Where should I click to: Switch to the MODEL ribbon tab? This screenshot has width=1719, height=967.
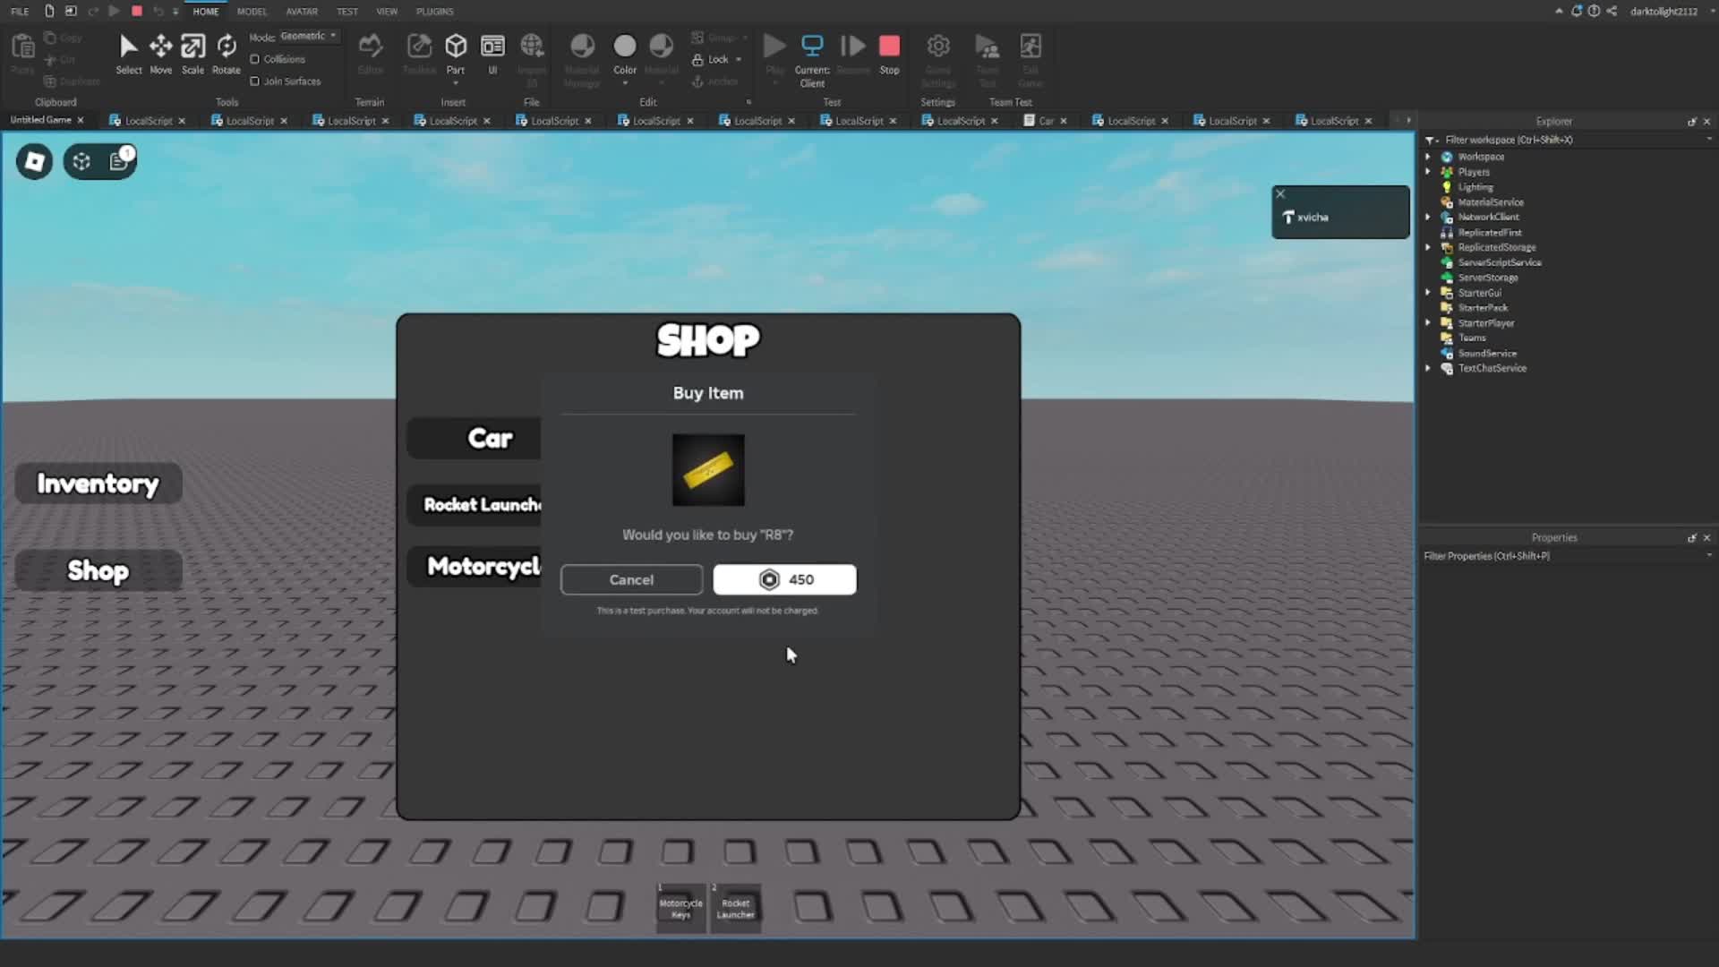(252, 12)
